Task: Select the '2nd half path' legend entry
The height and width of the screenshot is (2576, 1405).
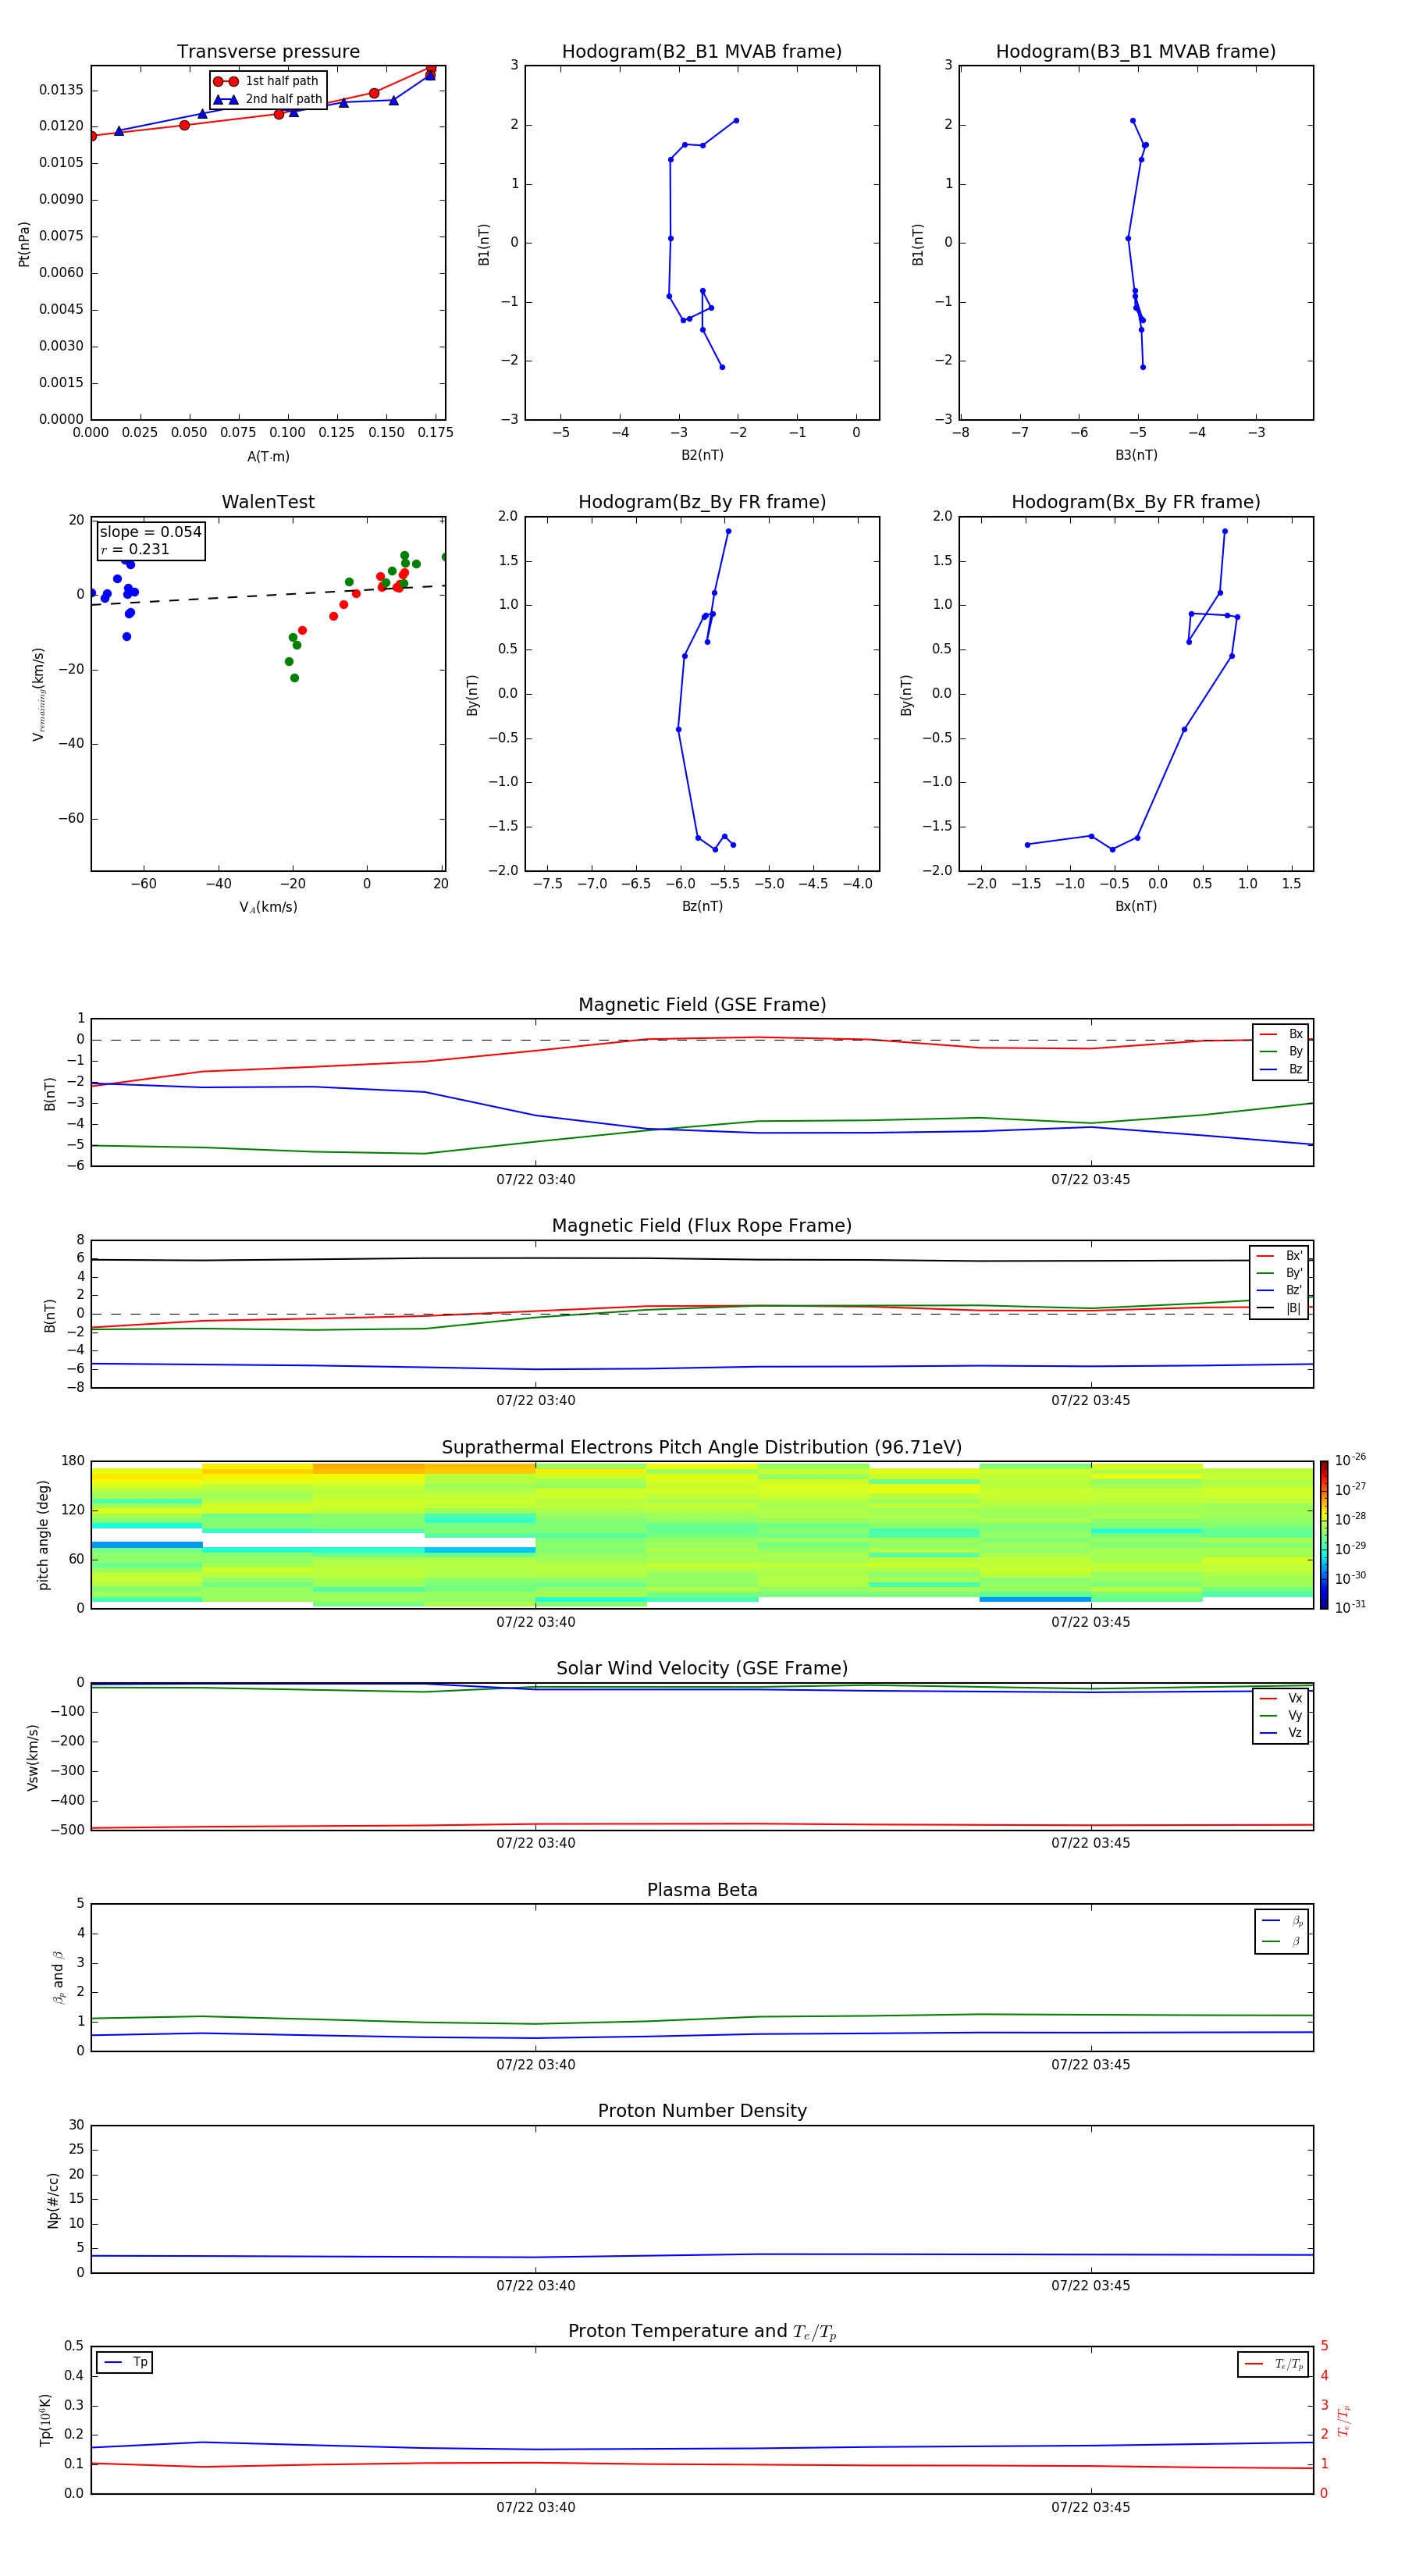Action: 268,99
